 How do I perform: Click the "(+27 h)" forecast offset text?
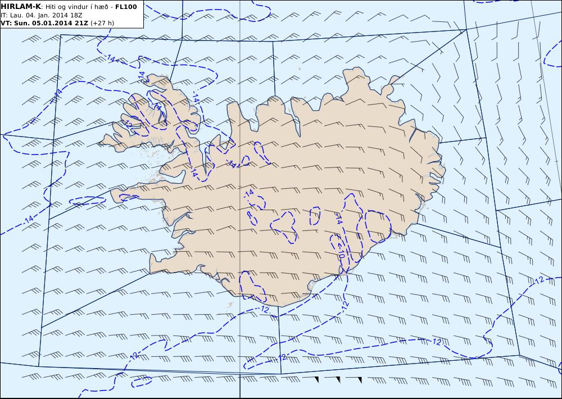[x=102, y=23]
